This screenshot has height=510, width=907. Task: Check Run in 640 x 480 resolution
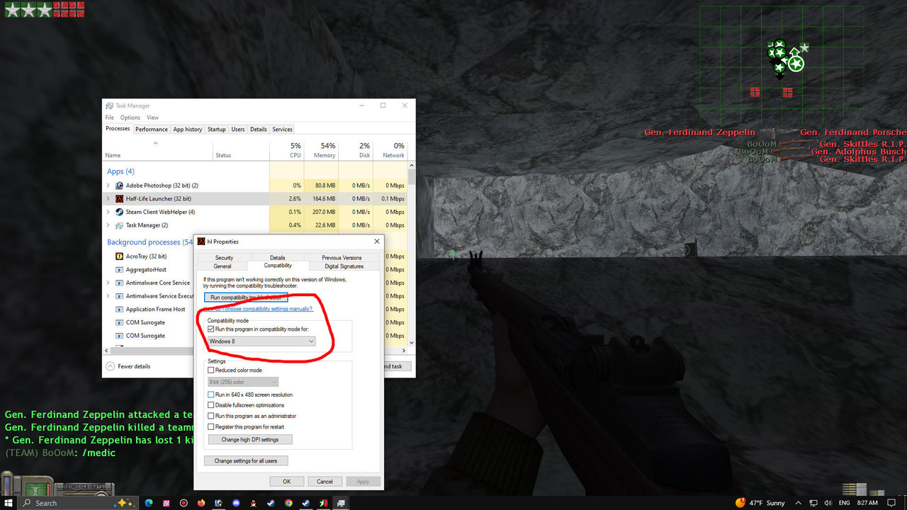point(210,395)
